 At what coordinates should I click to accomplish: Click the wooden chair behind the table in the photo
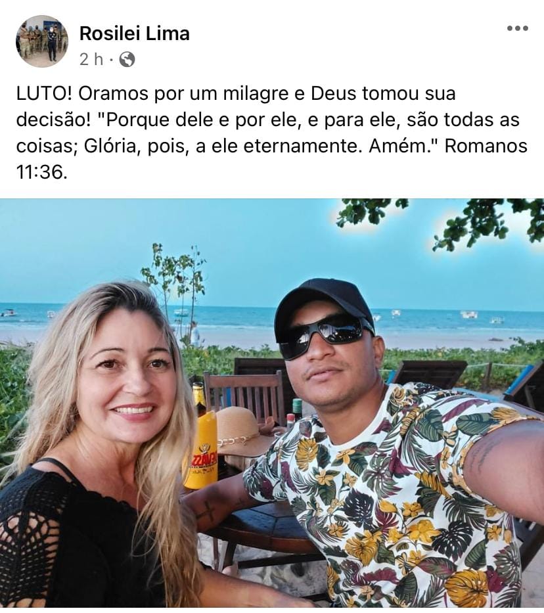245,395
